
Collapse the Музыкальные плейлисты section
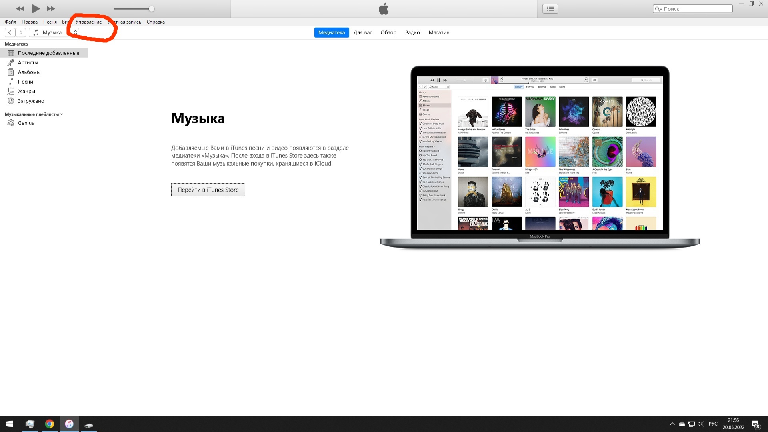[x=62, y=114]
